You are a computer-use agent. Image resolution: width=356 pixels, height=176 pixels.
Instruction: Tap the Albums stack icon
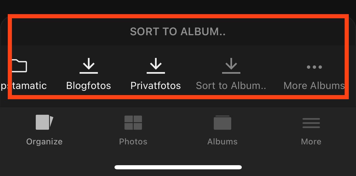click(222, 123)
